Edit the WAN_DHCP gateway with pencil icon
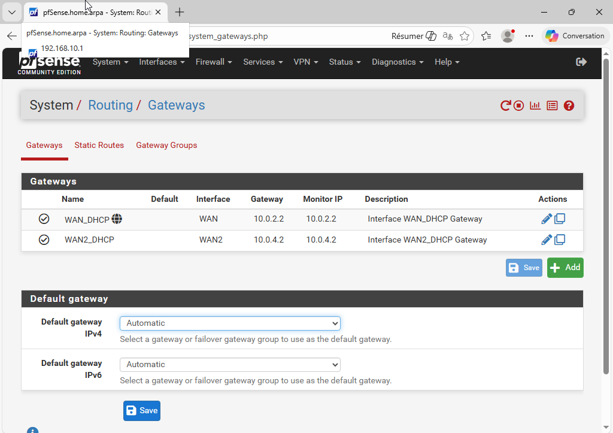Screen dimensions: 613x433 coord(546,219)
